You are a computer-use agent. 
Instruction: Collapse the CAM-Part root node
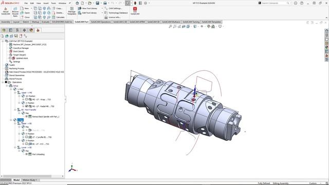[3, 41]
